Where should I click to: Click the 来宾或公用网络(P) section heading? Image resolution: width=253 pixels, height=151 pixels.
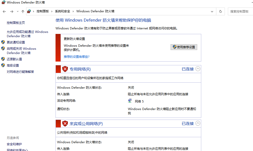(86, 124)
